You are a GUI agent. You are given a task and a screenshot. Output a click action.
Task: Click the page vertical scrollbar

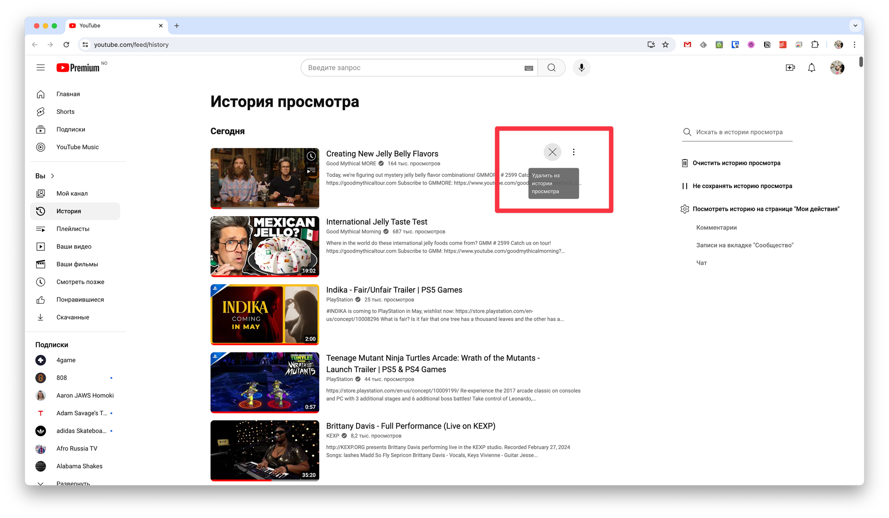[x=861, y=62]
